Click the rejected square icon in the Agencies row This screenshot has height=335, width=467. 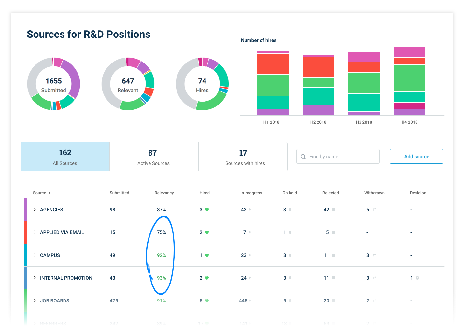(x=333, y=210)
